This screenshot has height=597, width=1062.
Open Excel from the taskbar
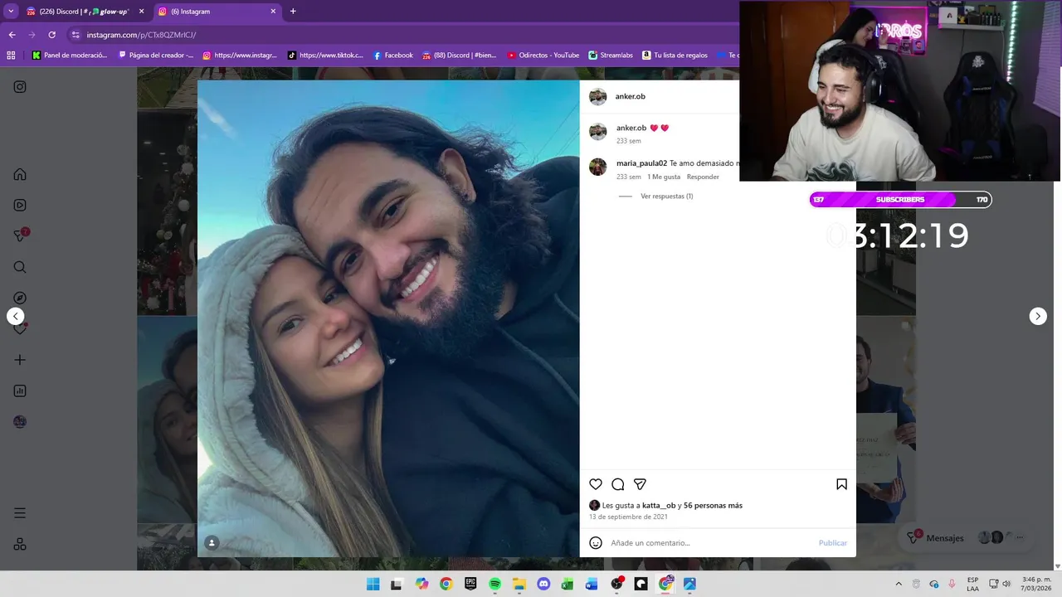[568, 584]
